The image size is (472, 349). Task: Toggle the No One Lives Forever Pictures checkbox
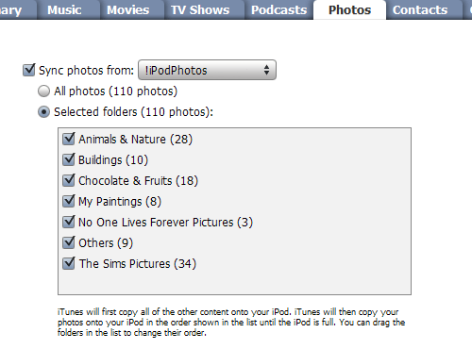[69, 222]
